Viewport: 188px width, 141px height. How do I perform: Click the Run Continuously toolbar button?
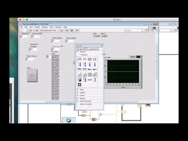coord(31,31)
